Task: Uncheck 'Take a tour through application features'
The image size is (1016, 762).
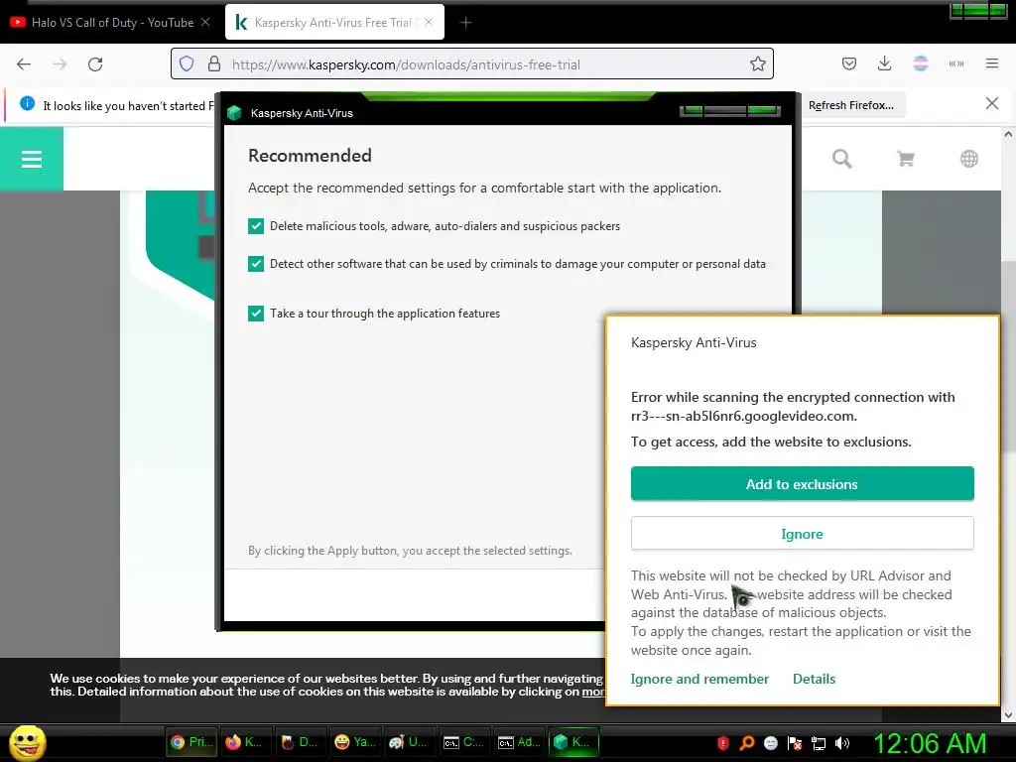Action: click(x=256, y=314)
